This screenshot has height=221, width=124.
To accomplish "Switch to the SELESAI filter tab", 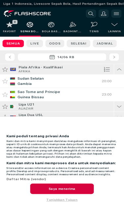I will pos(78,43).
